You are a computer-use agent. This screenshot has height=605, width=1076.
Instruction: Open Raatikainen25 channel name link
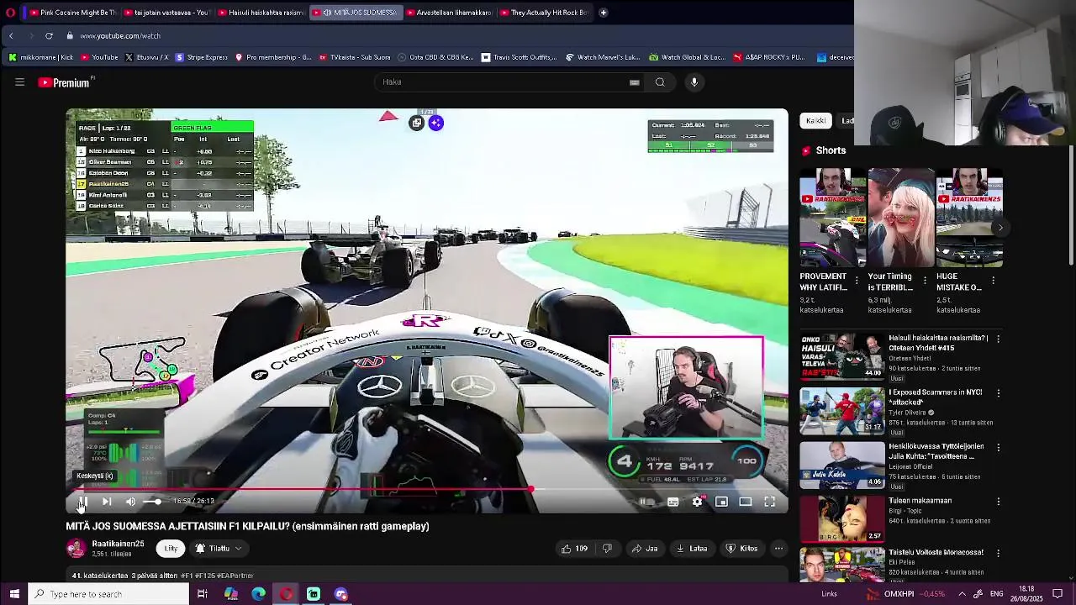[118, 544]
